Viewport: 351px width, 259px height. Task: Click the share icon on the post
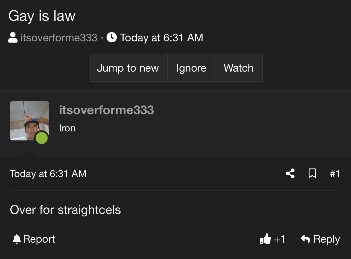pyautogui.click(x=290, y=173)
